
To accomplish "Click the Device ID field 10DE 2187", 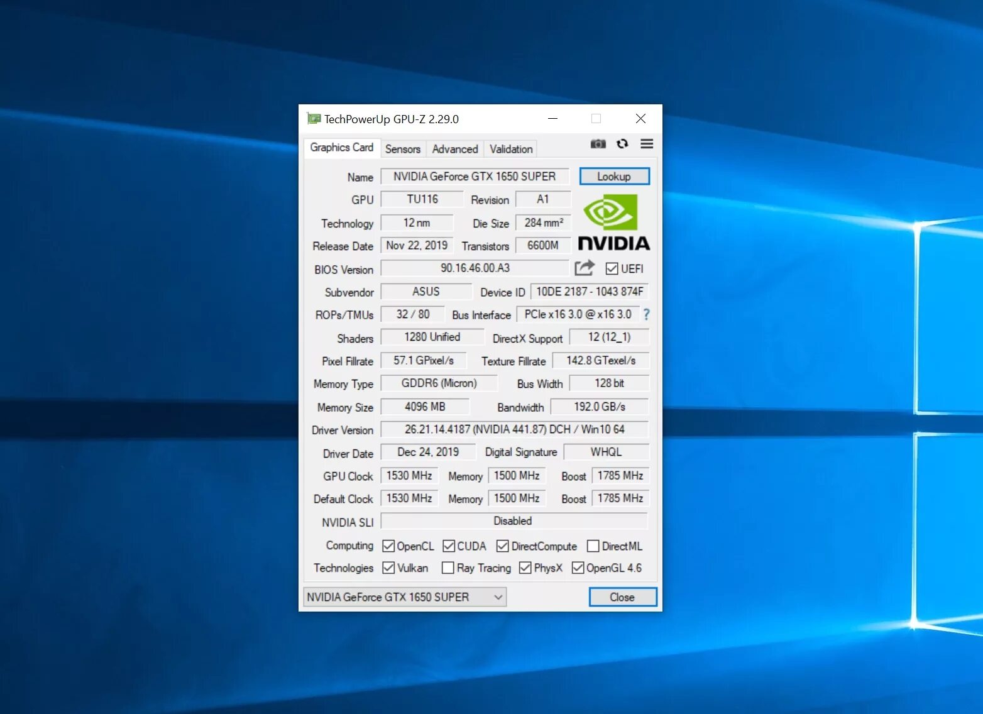I will (590, 292).
